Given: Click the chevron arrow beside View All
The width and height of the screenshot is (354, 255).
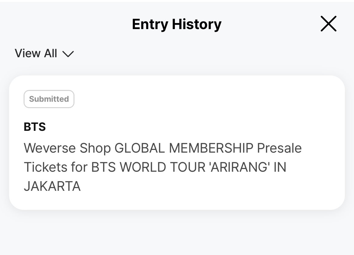Looking at the screenshot, I should pos(68,54).
